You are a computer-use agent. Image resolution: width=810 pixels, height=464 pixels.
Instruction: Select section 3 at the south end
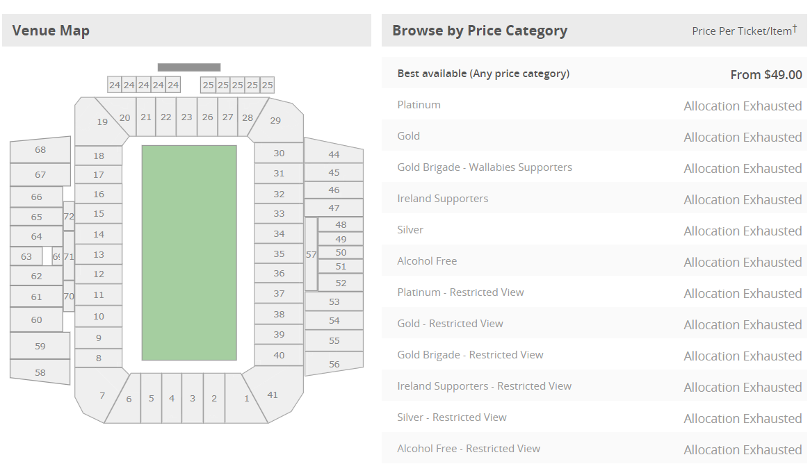click(x=193, y=398)
